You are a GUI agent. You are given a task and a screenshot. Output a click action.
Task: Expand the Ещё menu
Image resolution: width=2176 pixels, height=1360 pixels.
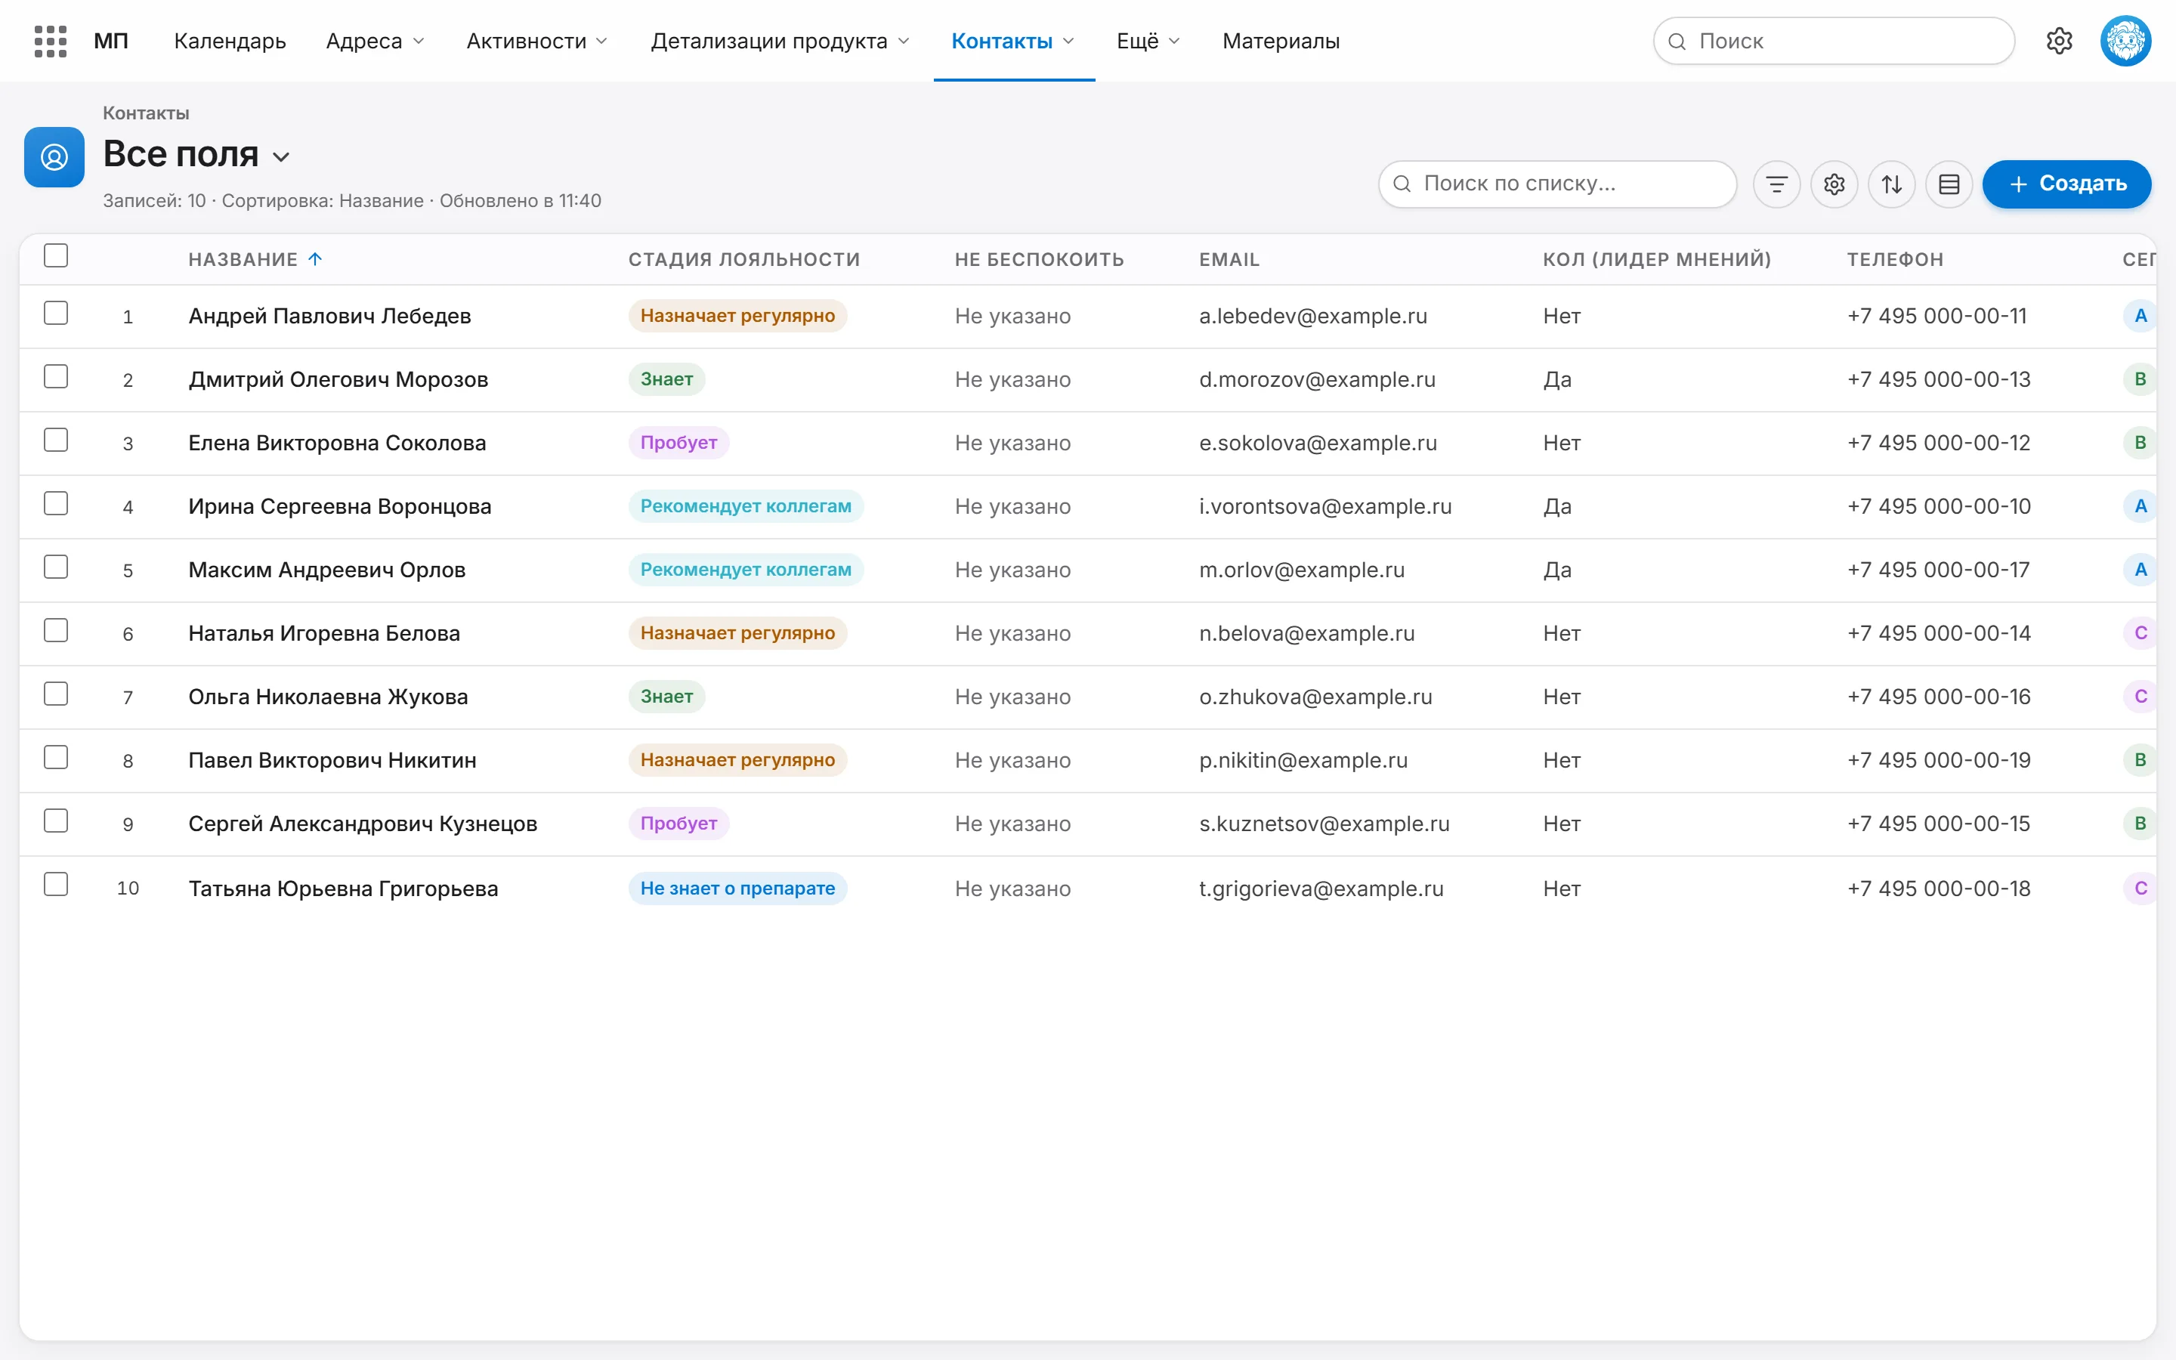(1148, 42)
